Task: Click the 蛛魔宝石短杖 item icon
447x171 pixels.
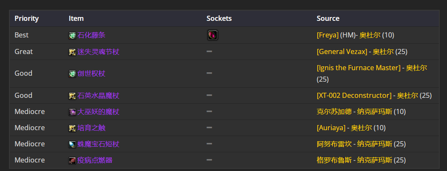Action: pyautogui.click(x=73, y=144)
